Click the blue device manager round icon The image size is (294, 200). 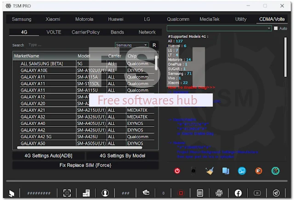point(242,171)
